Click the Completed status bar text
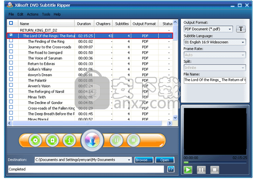 17,169
